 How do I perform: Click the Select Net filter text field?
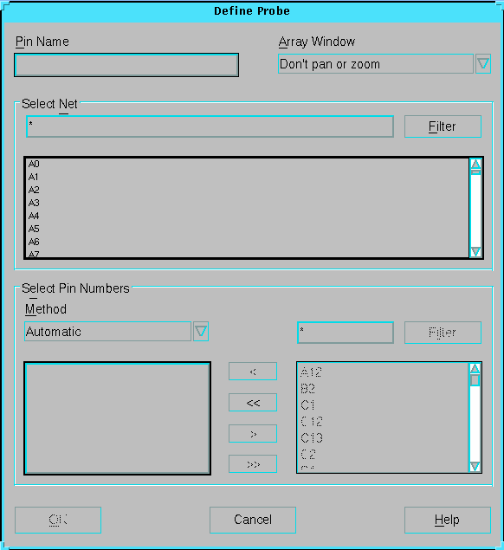coord(210,126)
